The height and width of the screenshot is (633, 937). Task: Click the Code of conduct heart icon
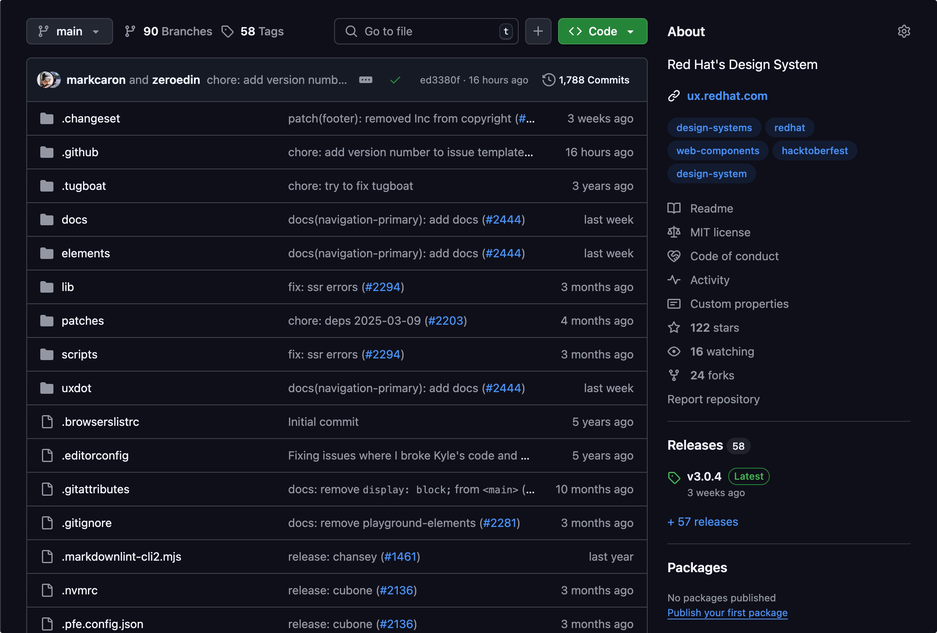674,256
